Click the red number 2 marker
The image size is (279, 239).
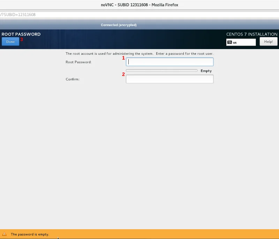(123, 74)
